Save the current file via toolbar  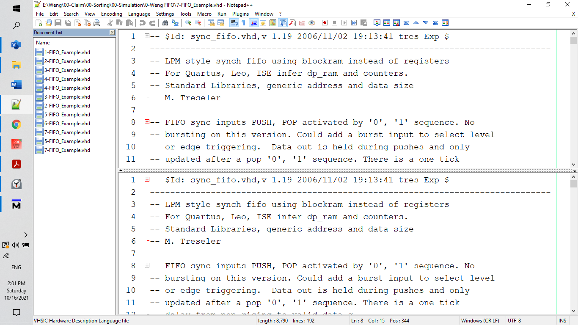[58, 23]
